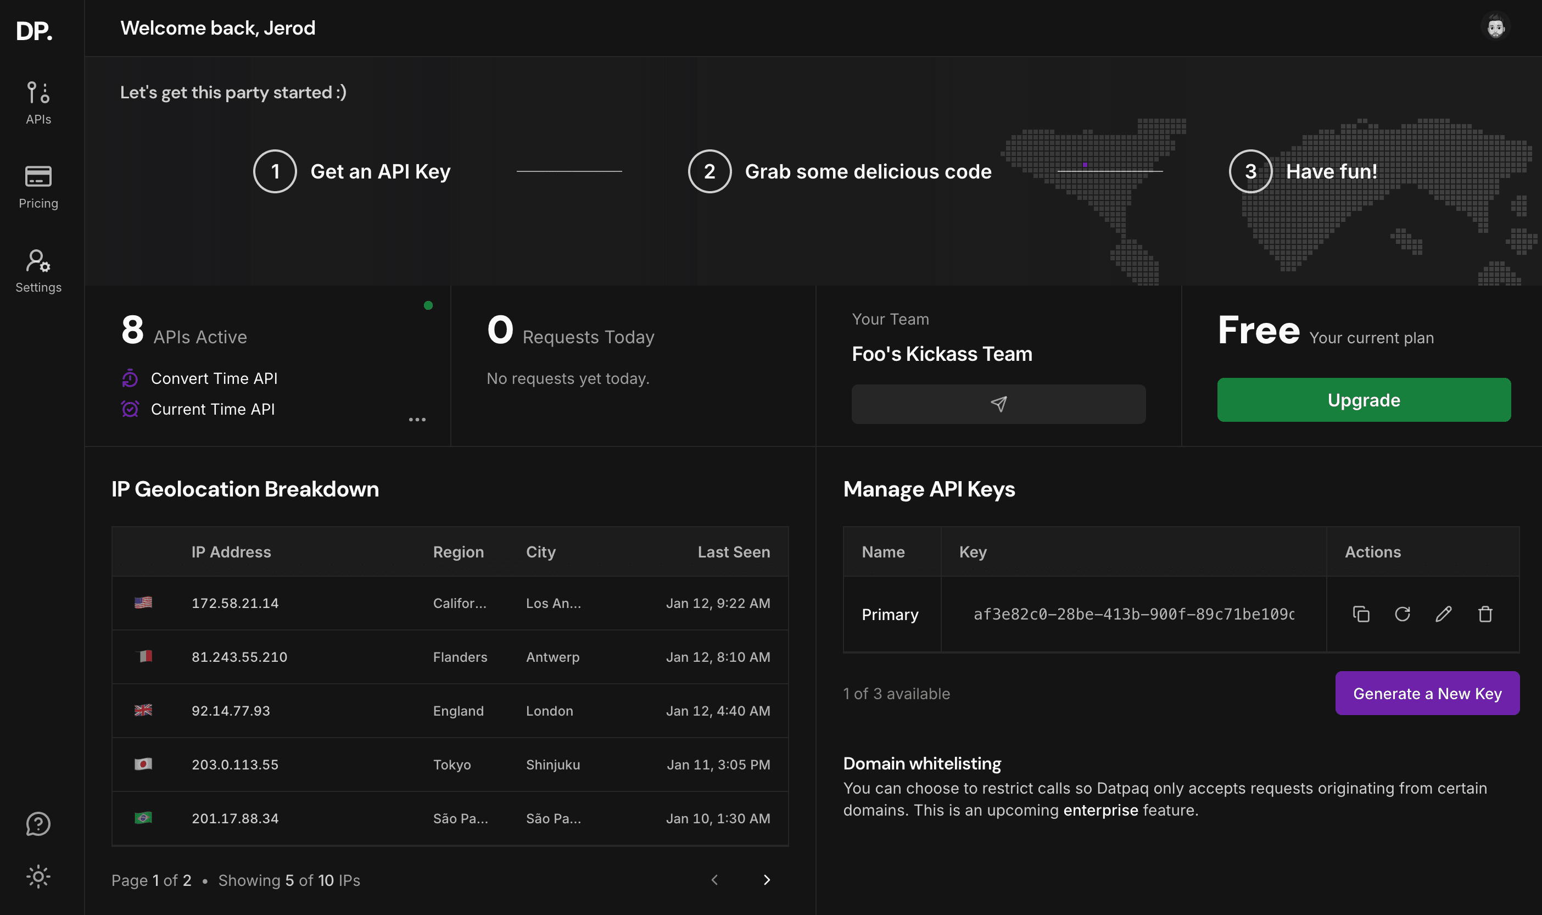Screen dimensions: 1542x915
Task: Go back to the previous IP page
Action: pyautogui.click(x=714, y=880)
